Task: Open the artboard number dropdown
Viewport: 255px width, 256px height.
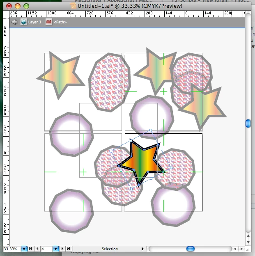Action: click(x=55, y=249)
